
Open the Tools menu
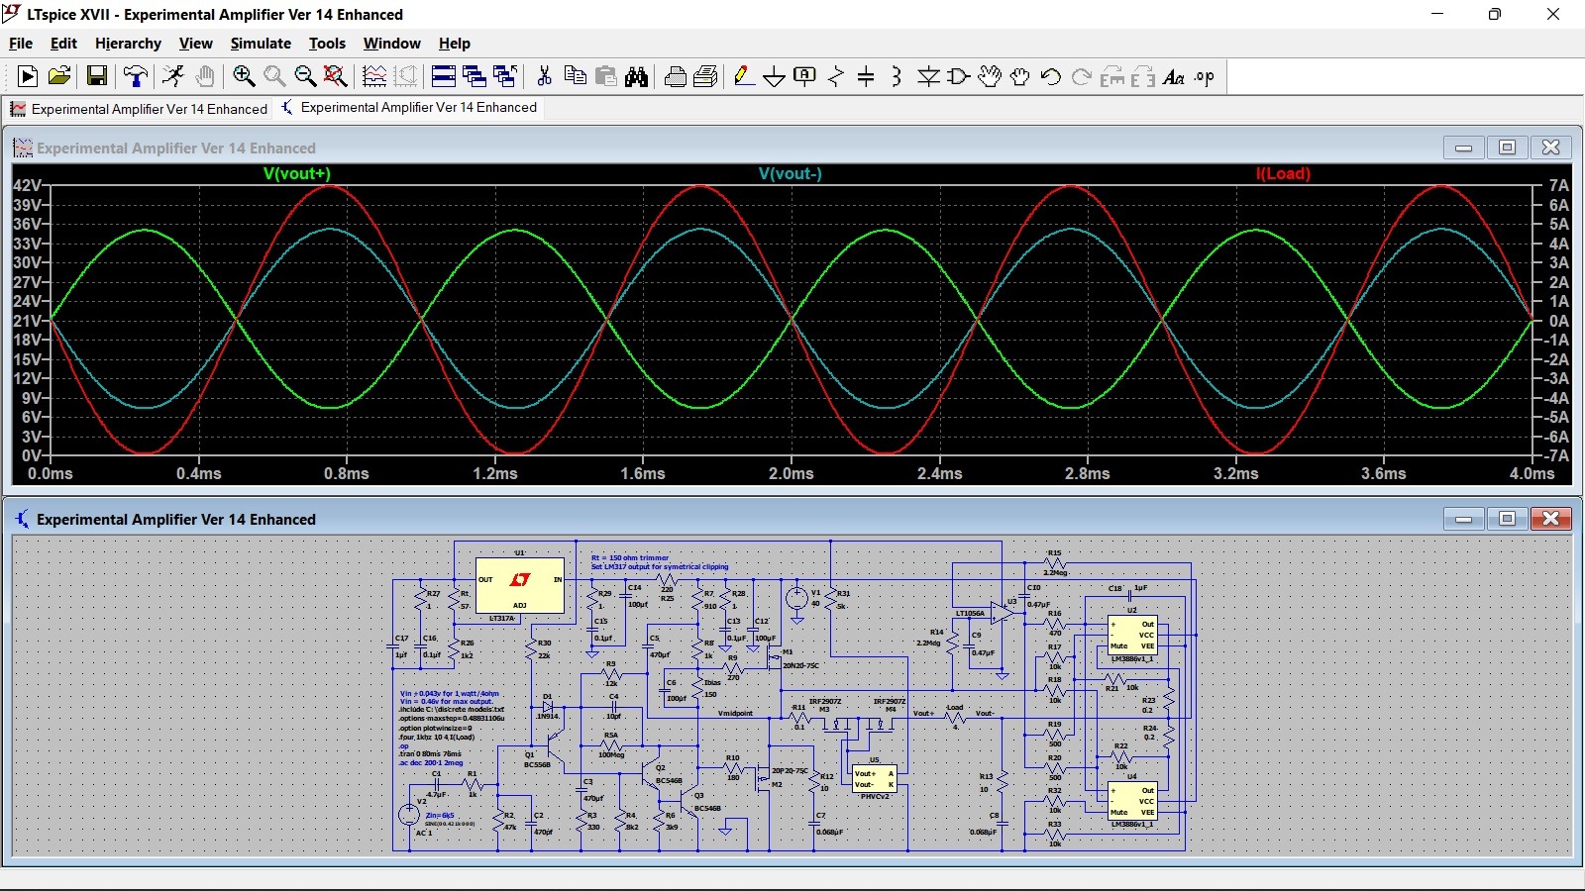click(x=327, y=44)
